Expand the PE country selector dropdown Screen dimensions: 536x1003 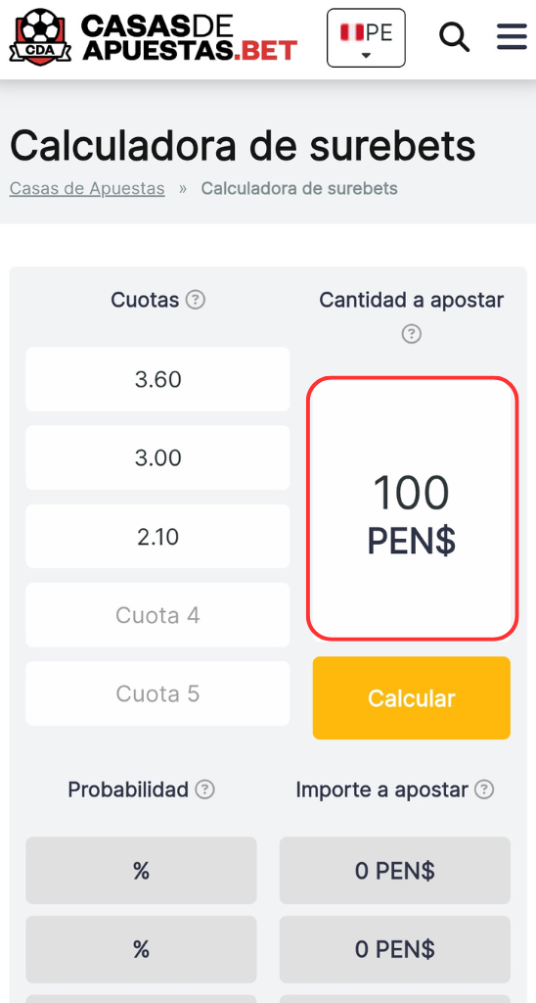coord(366,38)
